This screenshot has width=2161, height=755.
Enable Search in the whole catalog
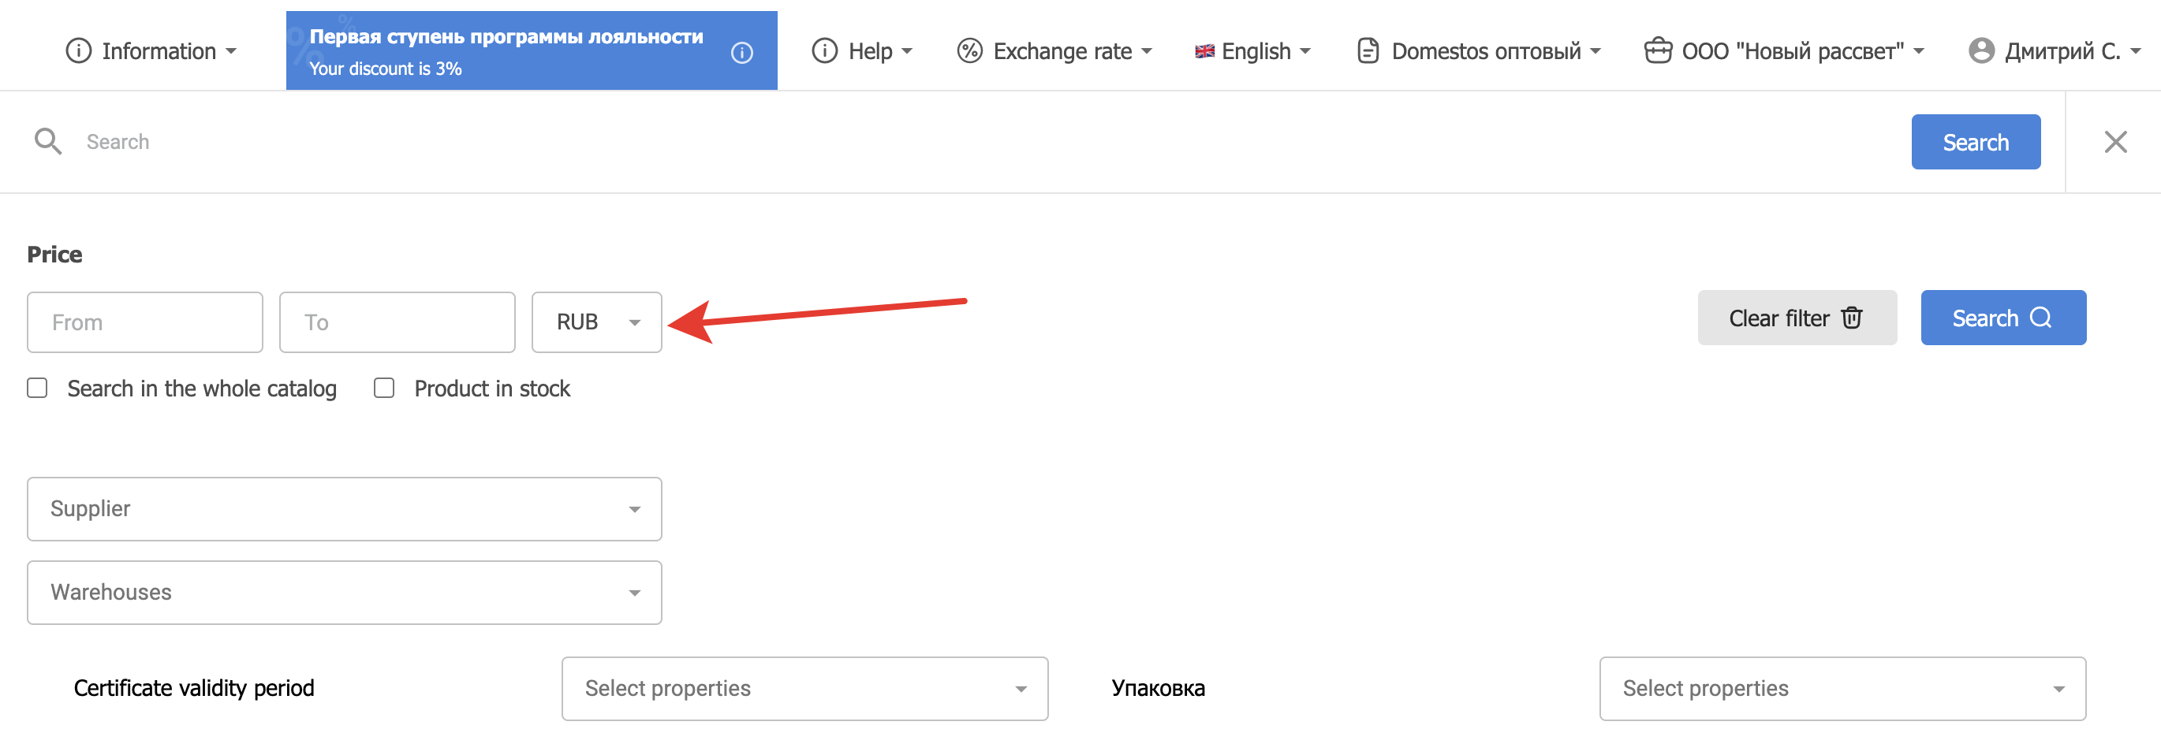[x=38, y=388]
